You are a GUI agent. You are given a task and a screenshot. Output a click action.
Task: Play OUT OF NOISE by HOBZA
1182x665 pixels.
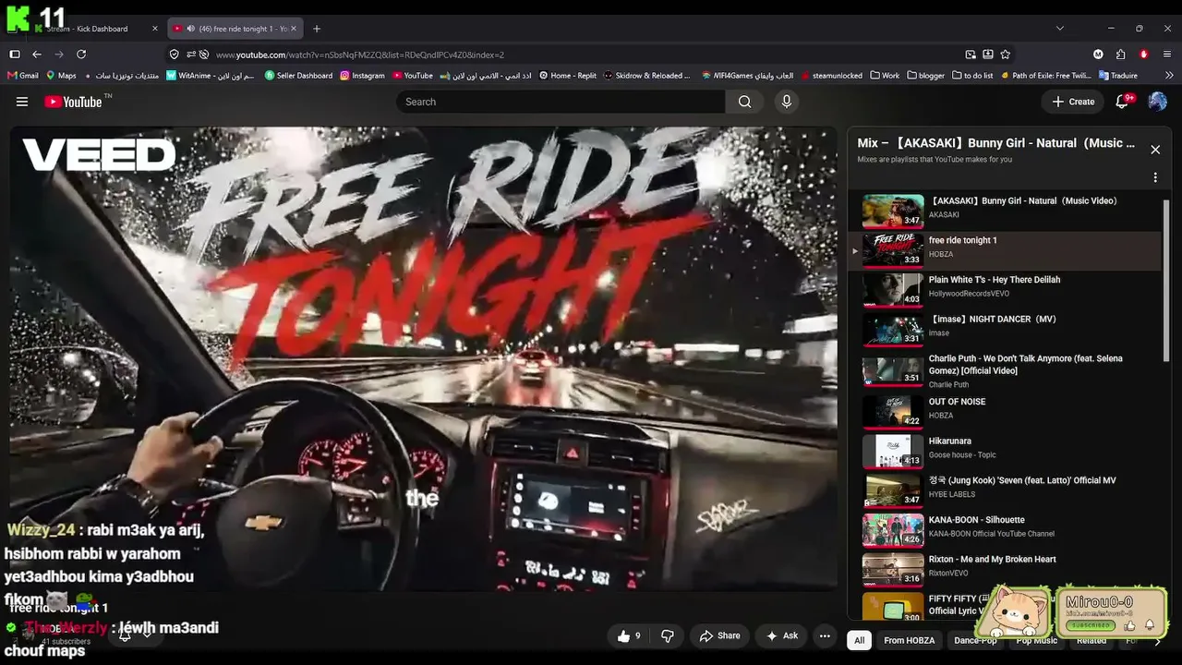pos(1007,411)
